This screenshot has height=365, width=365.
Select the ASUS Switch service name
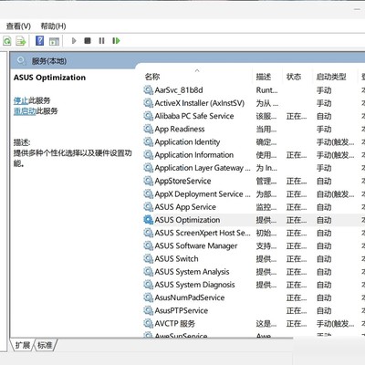pyautogui.click(x=176, y=259)
